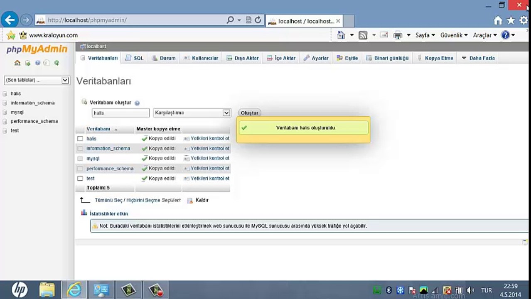Click help icon next to Veritabanı oluştur
This screenshot has height=299, width=531.
pos(137,103)
